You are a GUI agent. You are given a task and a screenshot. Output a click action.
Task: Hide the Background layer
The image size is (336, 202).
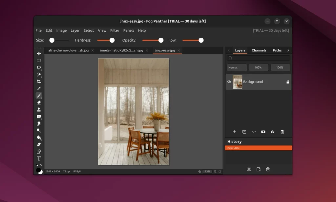229,82
